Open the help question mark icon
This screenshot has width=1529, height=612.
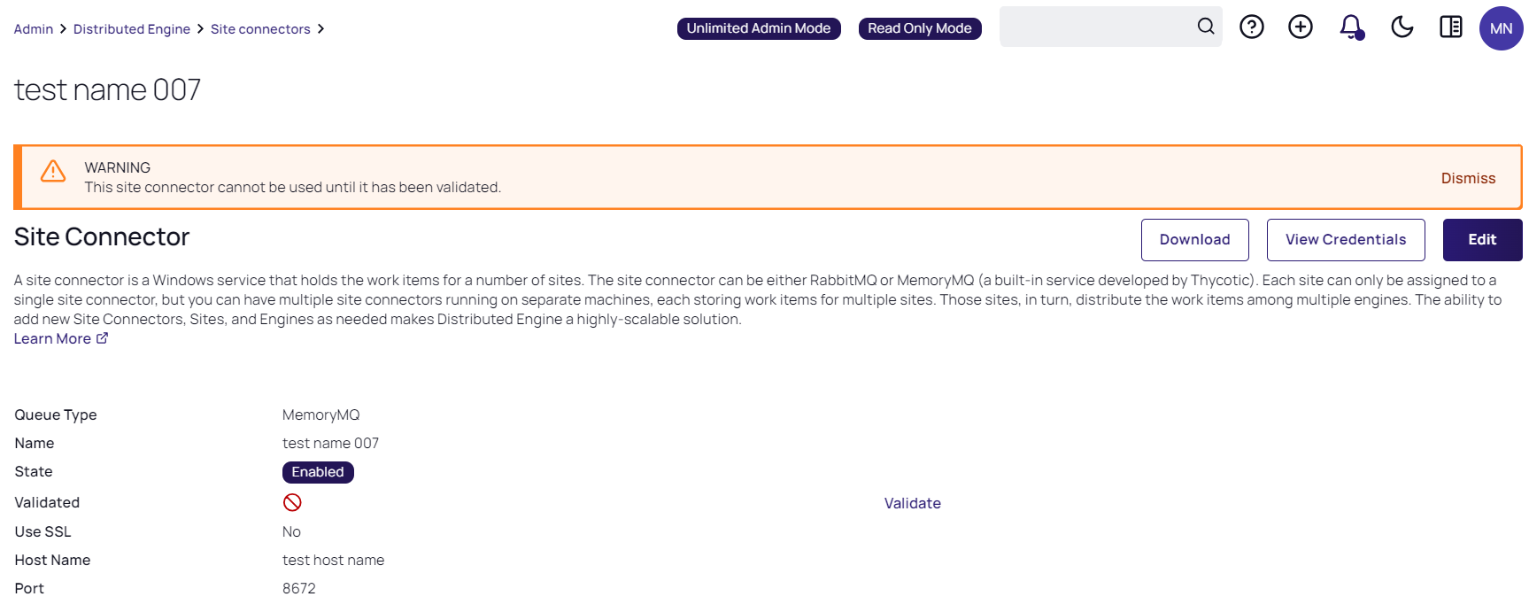point(1251,27)
